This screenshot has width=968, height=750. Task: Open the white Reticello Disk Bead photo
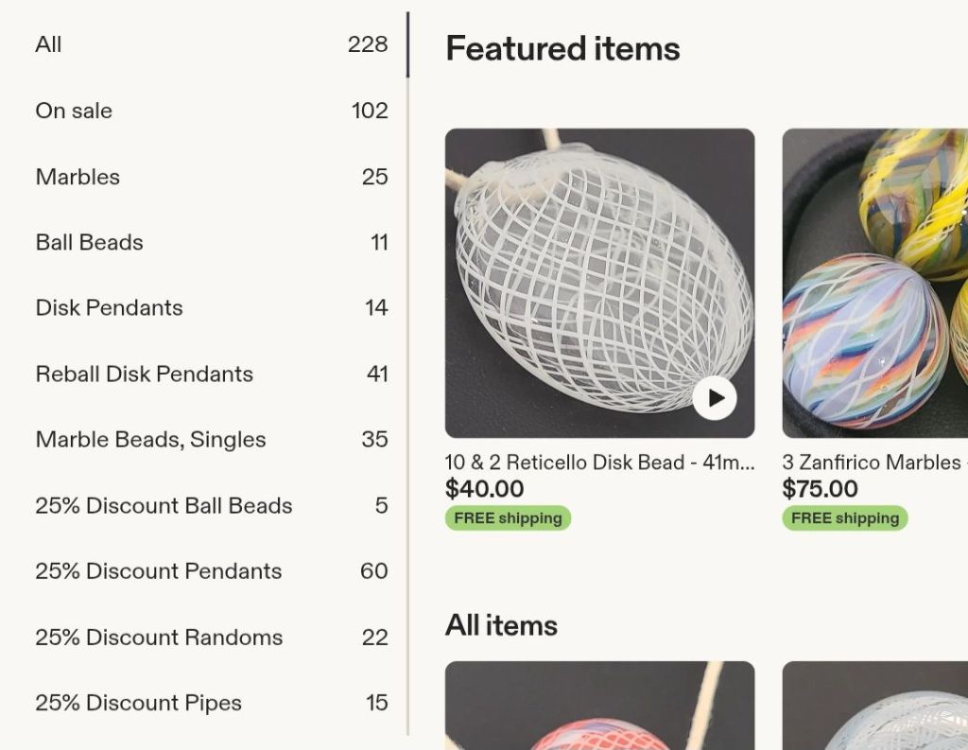599,283
